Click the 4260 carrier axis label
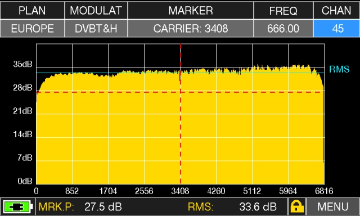The width and height of the screenshot is (360, 216). (x=216, y=191)
